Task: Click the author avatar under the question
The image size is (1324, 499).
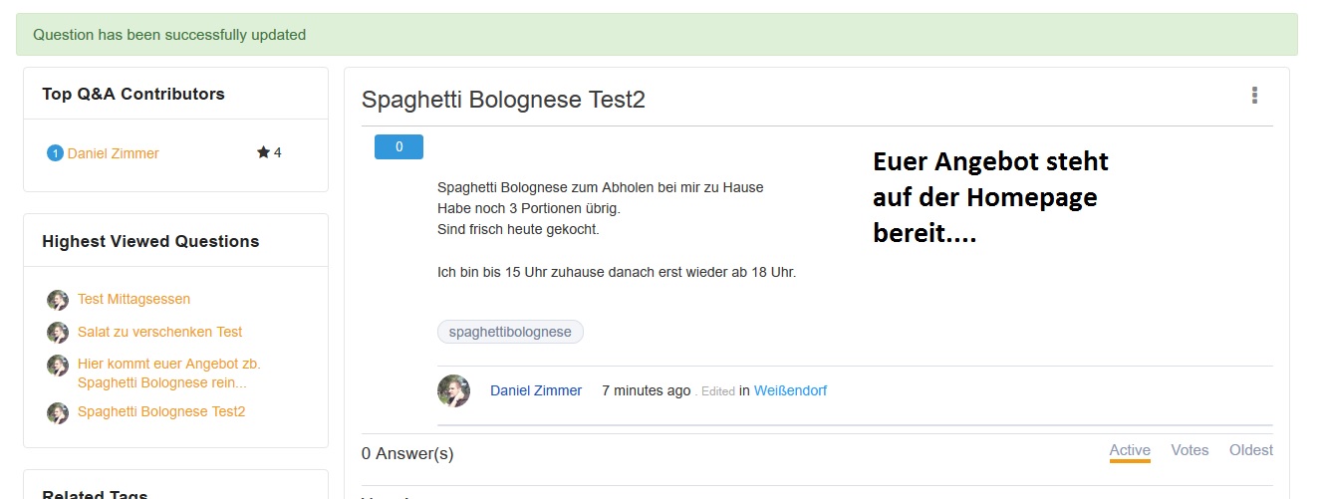Action: 453,390
